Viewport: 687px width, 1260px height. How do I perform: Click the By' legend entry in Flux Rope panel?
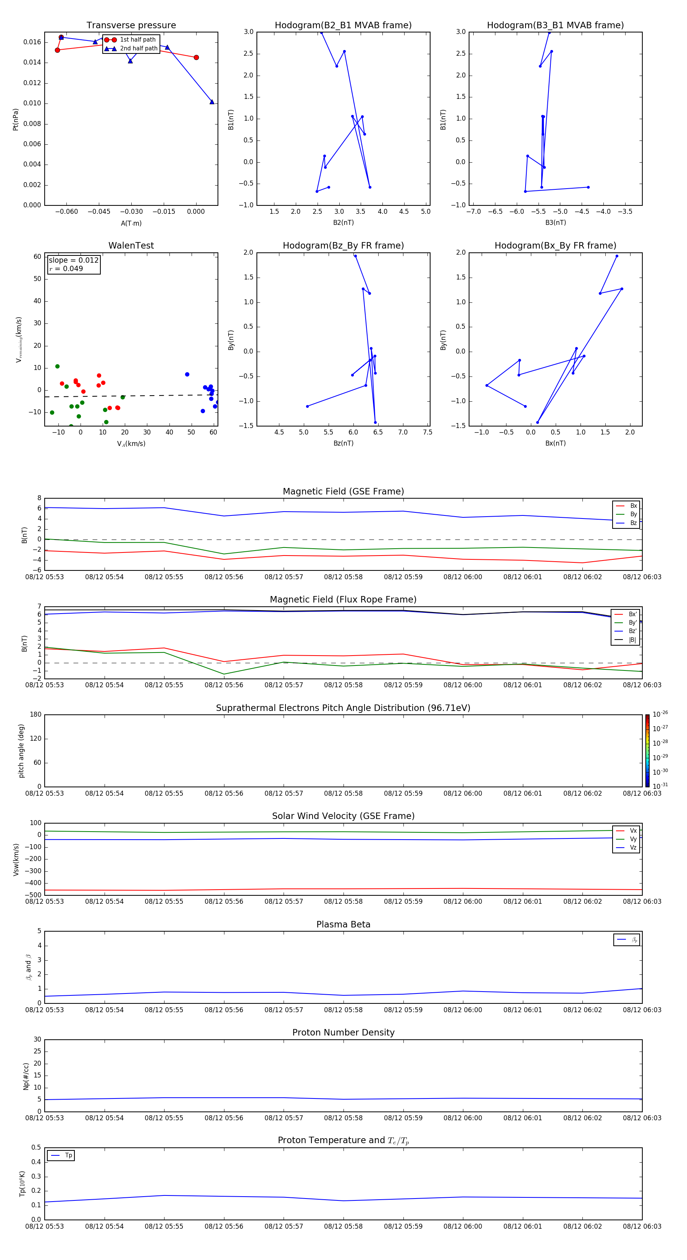pos(626,623)
